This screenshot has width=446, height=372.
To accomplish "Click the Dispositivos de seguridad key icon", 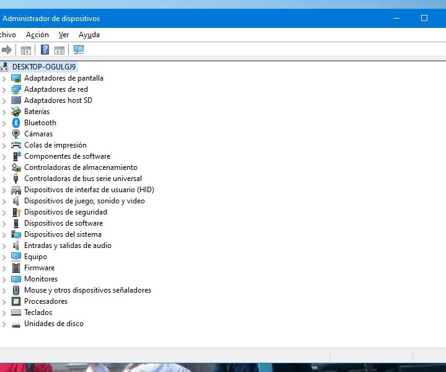I will (17, 212).
